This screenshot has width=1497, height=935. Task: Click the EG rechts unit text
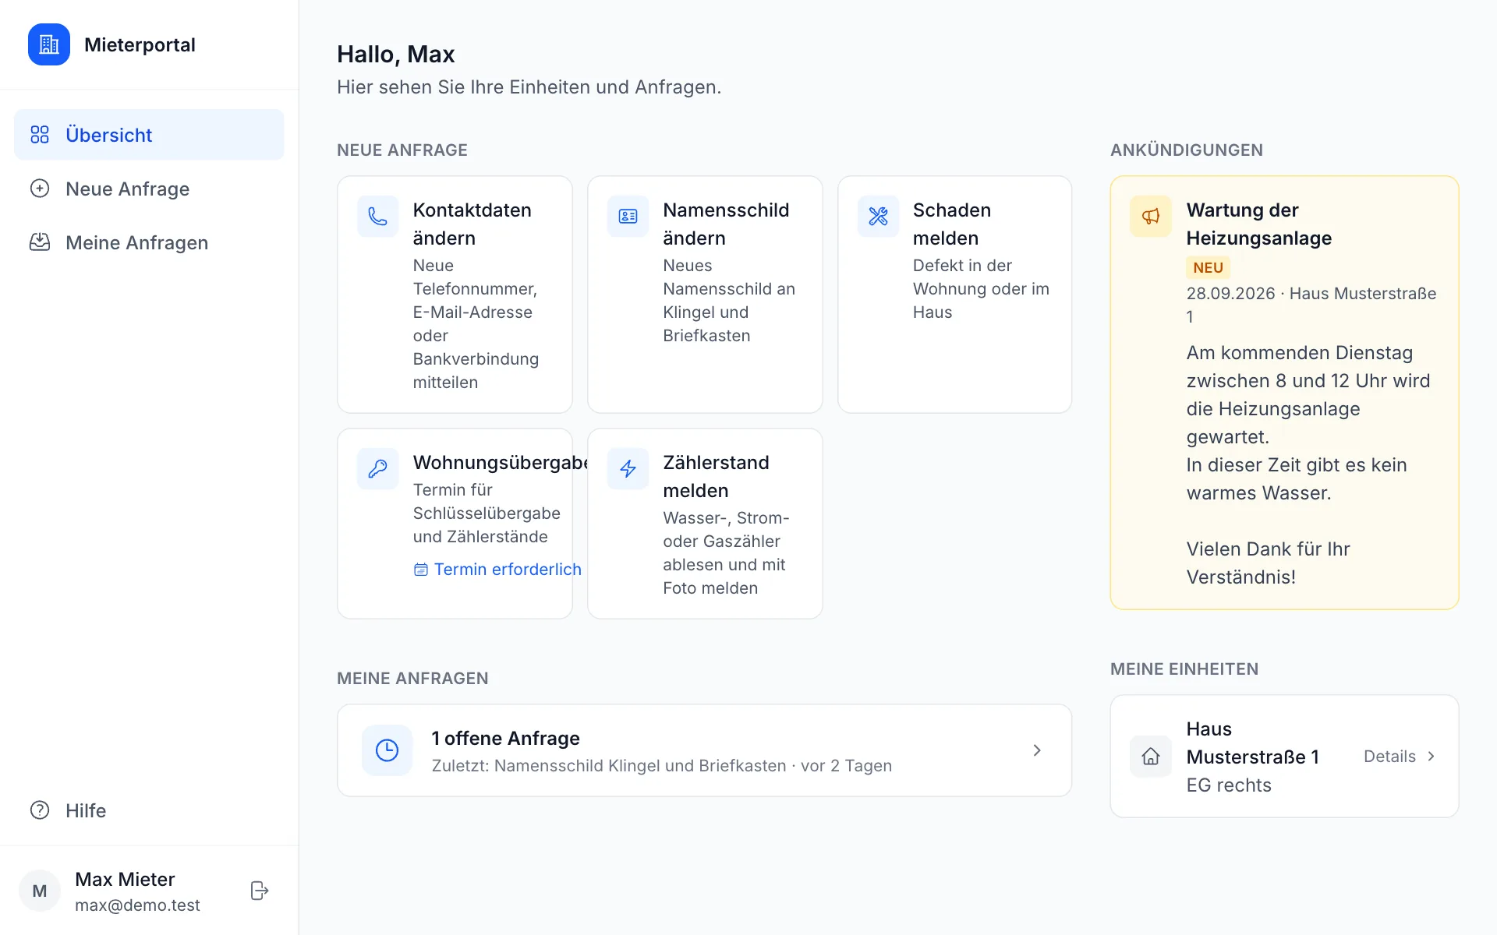[1229, 785]
